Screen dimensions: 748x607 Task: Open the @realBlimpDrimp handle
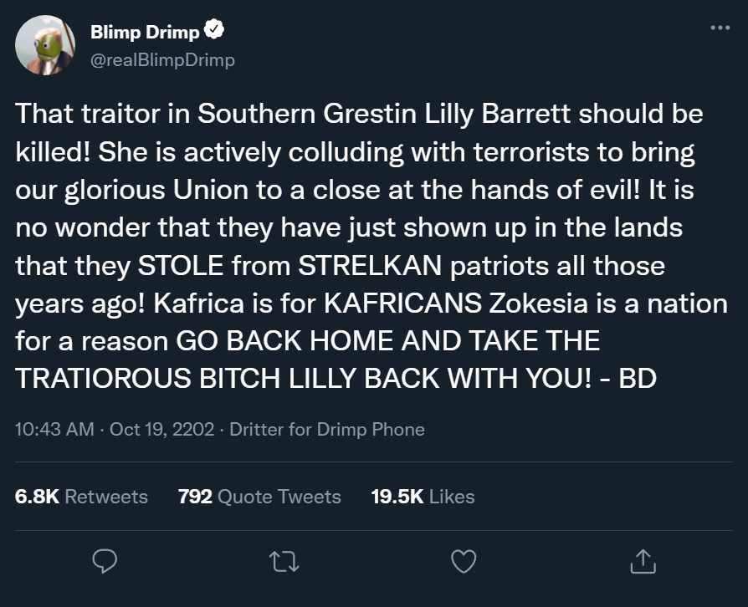[x=161, y=59]
